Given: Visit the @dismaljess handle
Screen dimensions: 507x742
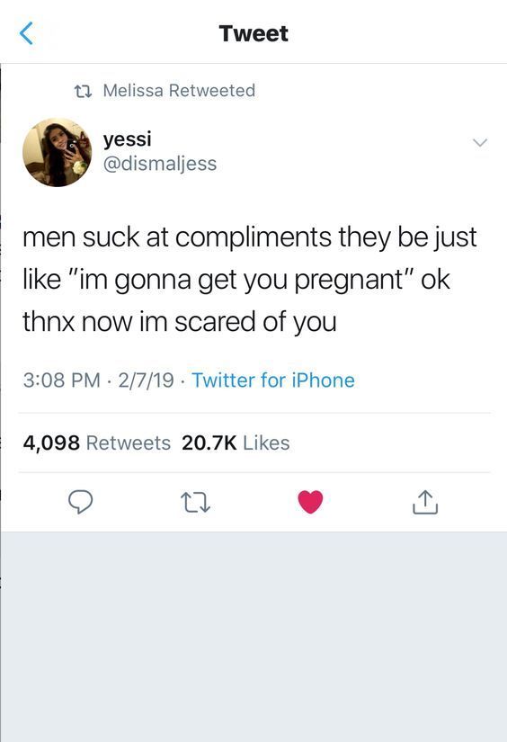Looking at the screenshot, I should click(159, 164).
